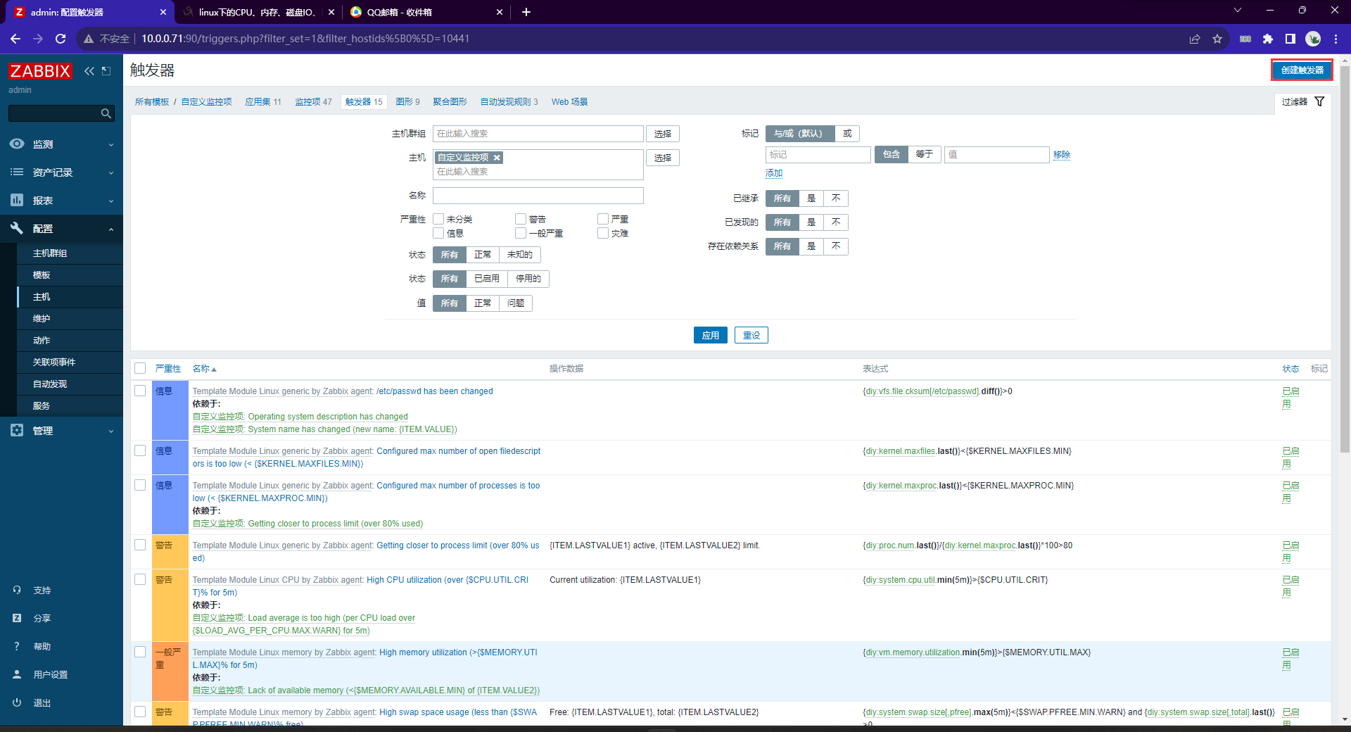This screenshot has height=732, width=1351.
Task: Check the 警告 severity checkbox
Action: [521, 219]
